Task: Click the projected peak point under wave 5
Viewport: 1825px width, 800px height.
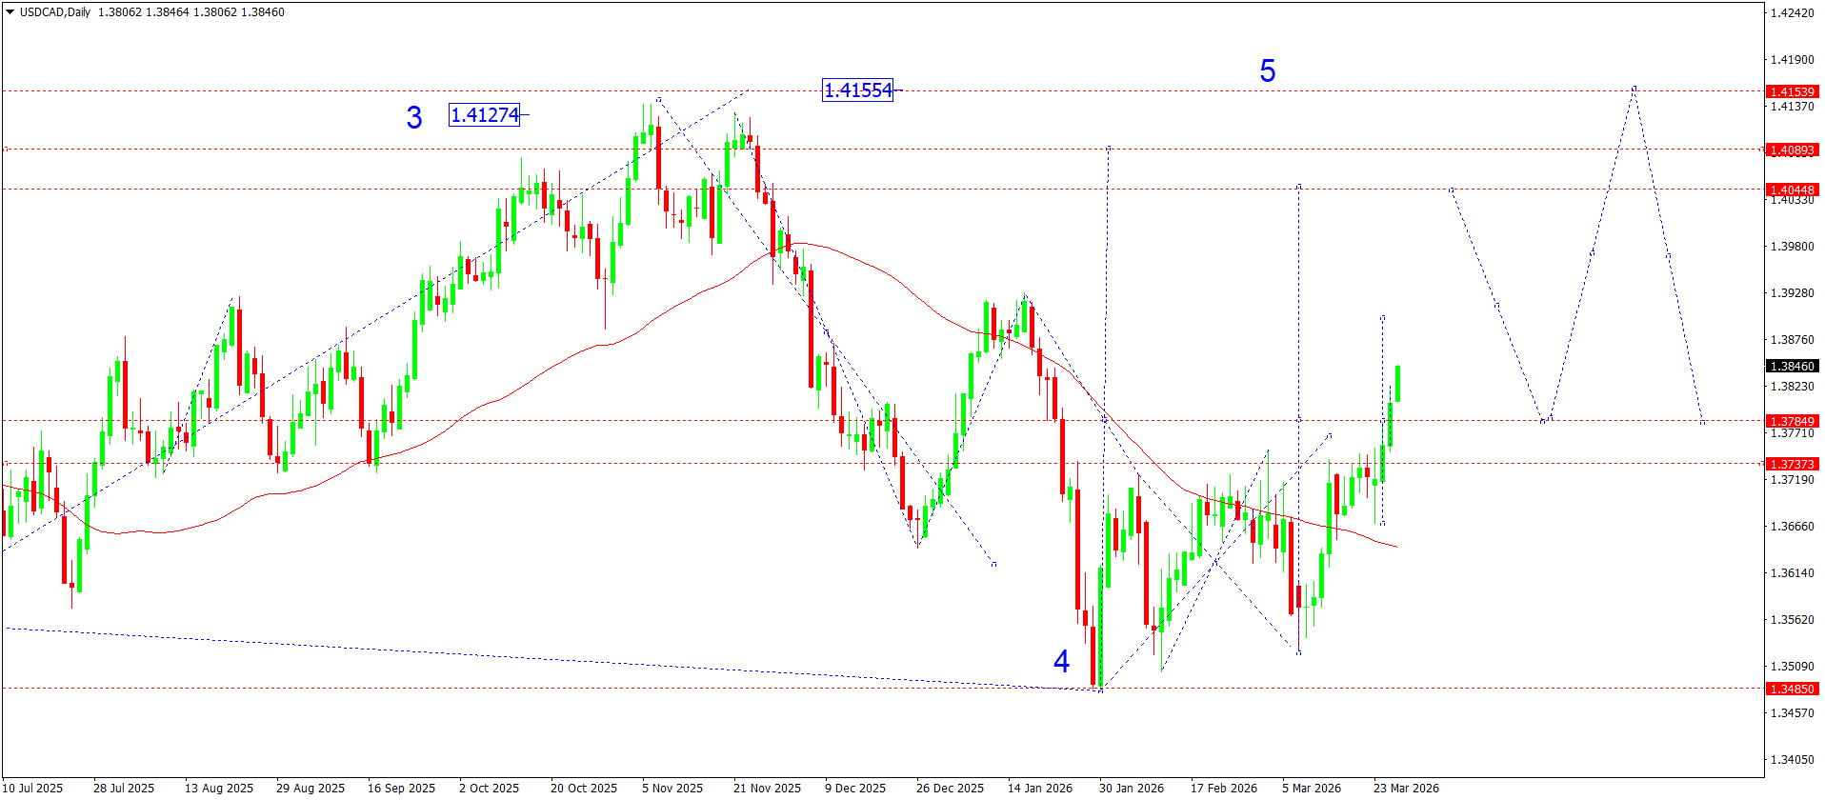Action: (x=1634, y=88)
